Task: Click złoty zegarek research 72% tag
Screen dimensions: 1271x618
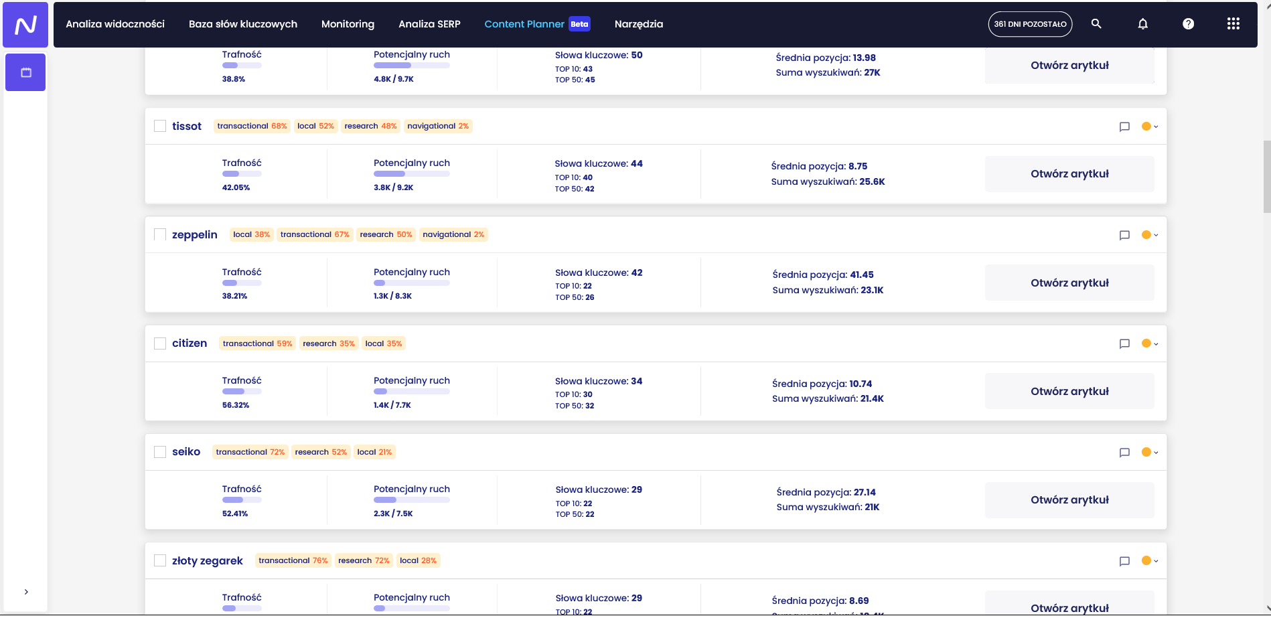Action: pos(364,560)
